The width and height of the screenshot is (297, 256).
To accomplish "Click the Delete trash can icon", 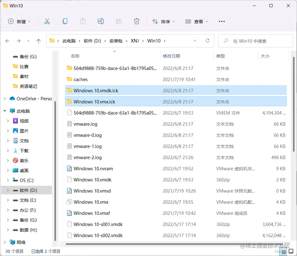I will click(x=136, y=21).
